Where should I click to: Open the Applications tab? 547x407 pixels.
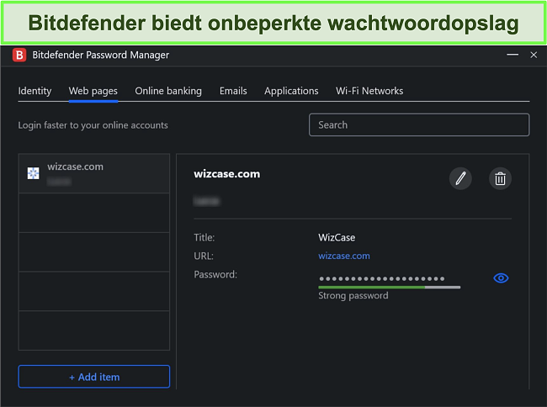tap(291, 91)
